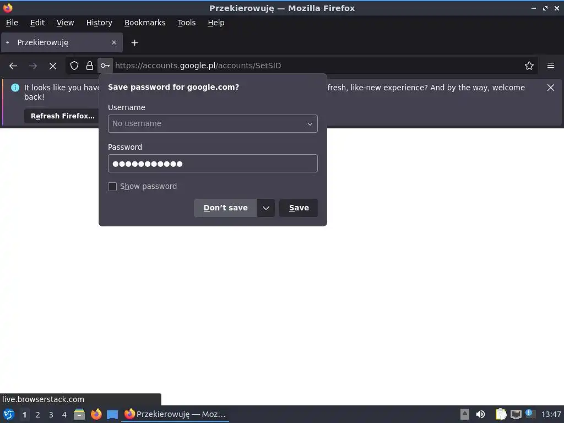Switch to workspace 4
Image resolution: width=564 pixels, height=423 pixels.
(x=64, y=415)
